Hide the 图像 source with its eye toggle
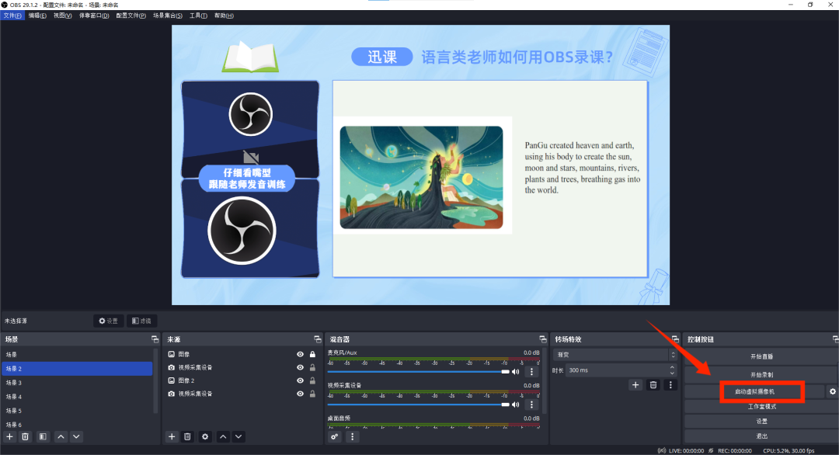 299,354
